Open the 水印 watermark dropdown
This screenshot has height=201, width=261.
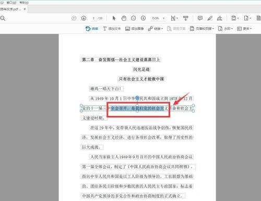226,29
